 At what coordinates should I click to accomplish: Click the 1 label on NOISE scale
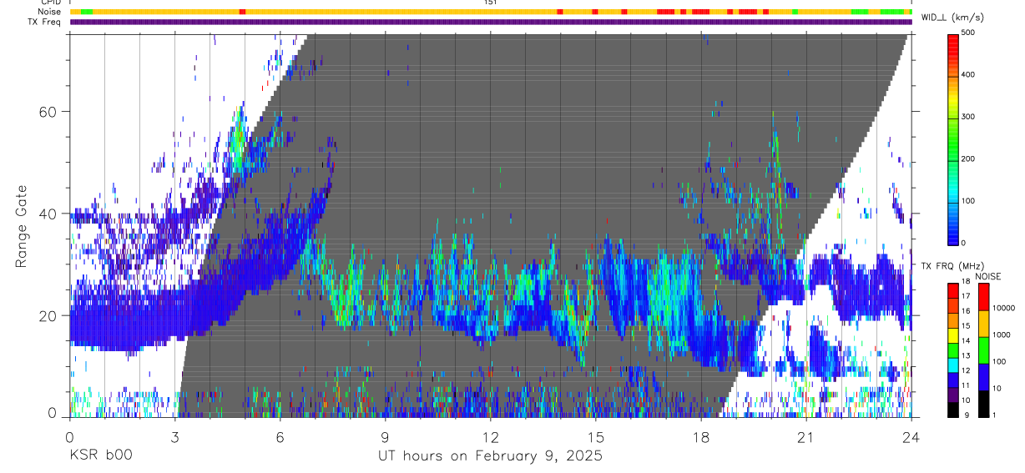(993, 415)
